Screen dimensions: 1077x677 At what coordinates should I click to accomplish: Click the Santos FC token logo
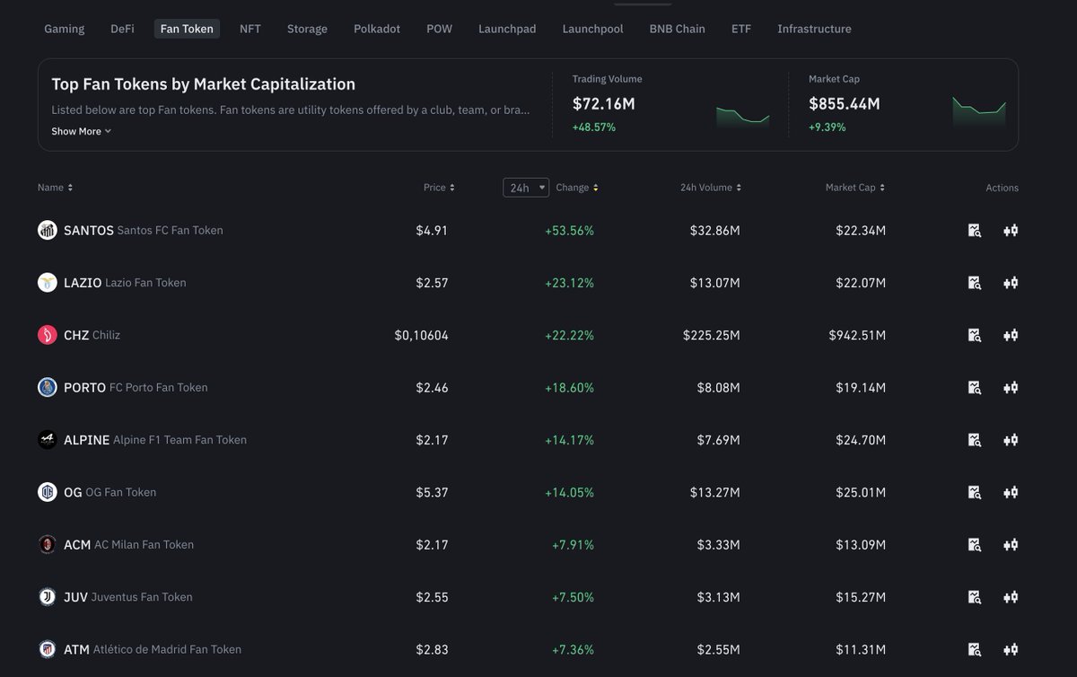pos(48,231)
